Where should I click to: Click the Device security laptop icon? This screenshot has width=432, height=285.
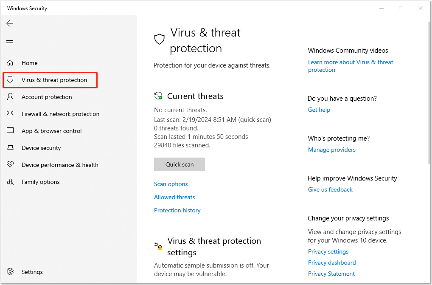(10, 148)
